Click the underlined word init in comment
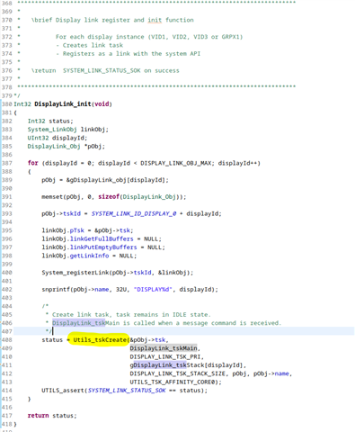The height and width of the screenshot is (432, 355). [155, 20]
